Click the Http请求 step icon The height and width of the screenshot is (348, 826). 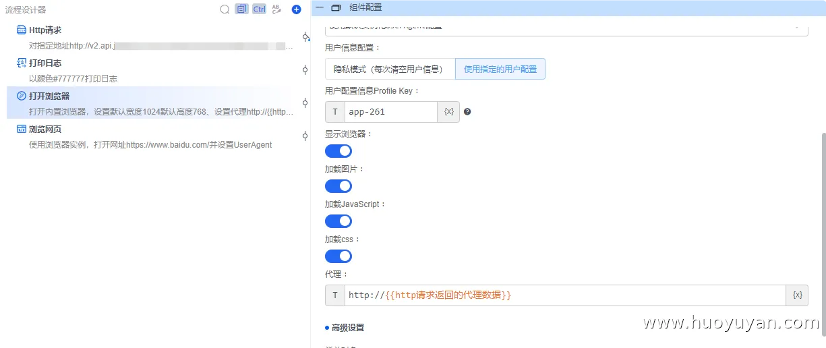[x=22, y=30]
